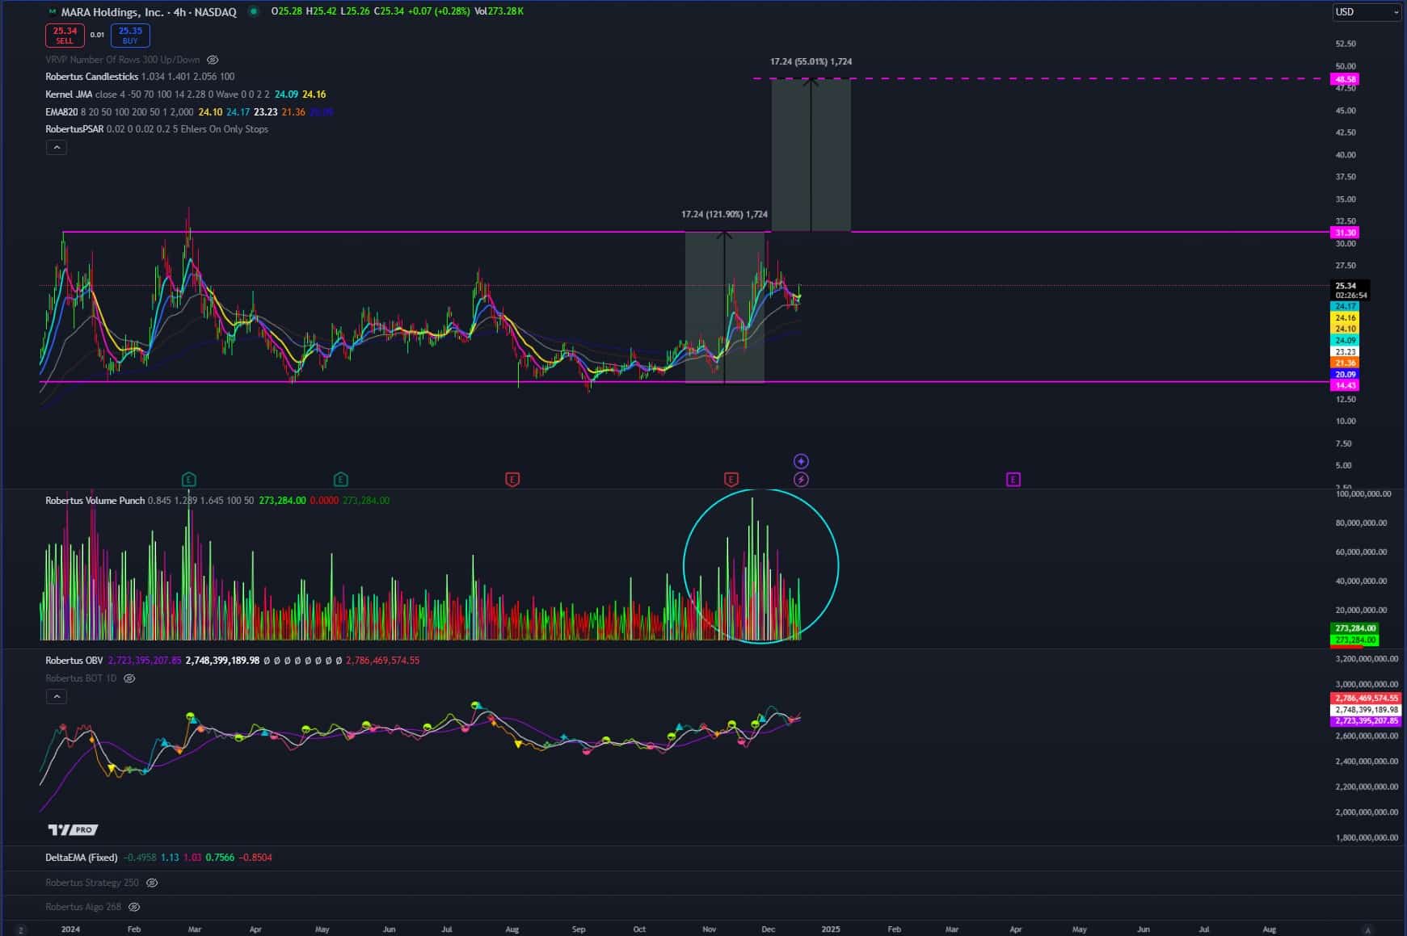
Task: Toggle visibility of VRVP indicator
Action: 213,60
